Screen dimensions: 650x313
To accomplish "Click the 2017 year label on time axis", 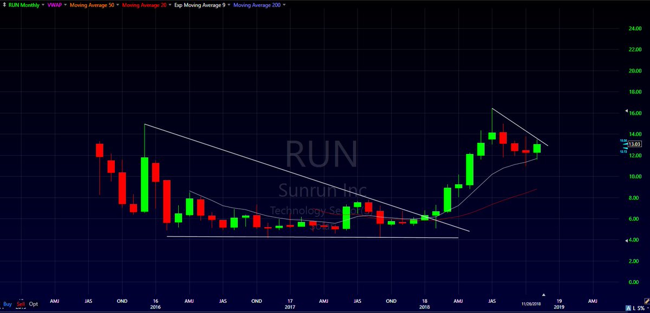I will [290, 307].
